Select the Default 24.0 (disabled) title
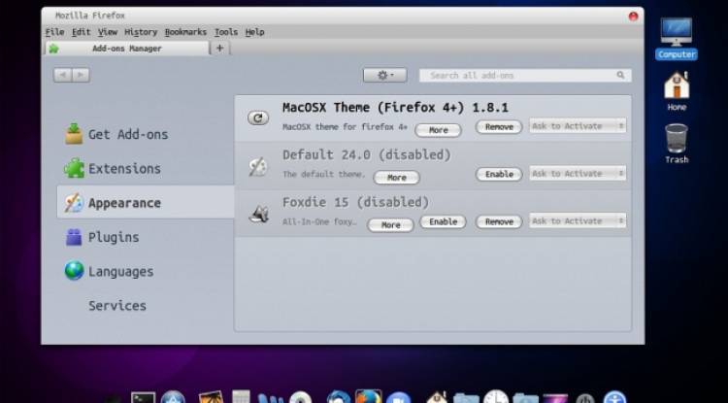 (367, 154)
